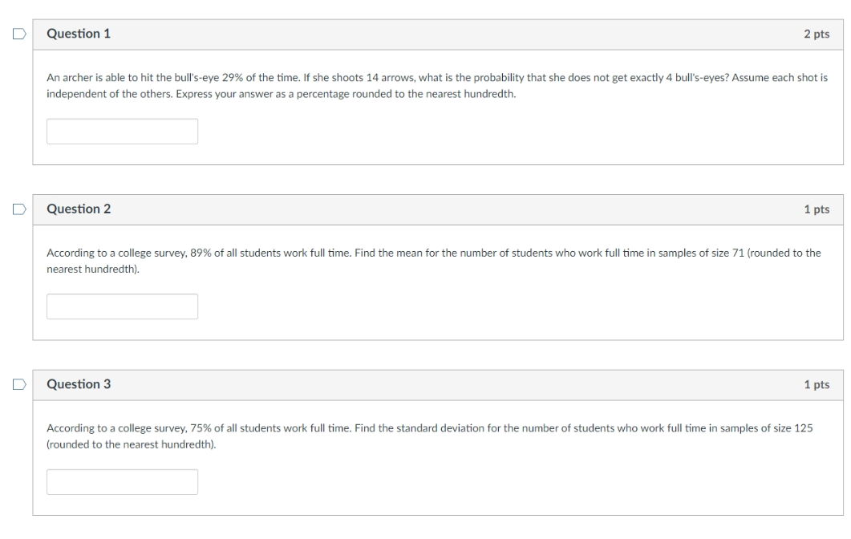Select the Question 3 title
Viewport: 851px width, 539px height.
79,384
